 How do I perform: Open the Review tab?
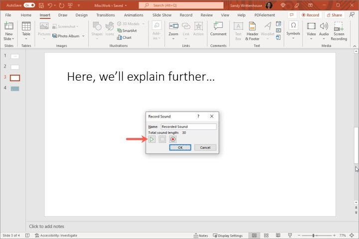click(206, 15)
